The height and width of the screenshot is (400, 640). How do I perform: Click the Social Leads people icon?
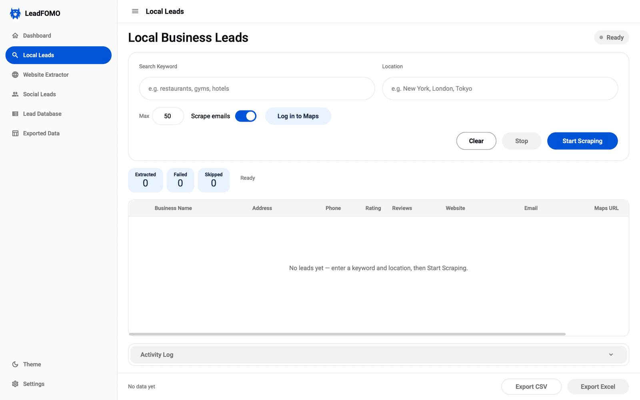15,94
